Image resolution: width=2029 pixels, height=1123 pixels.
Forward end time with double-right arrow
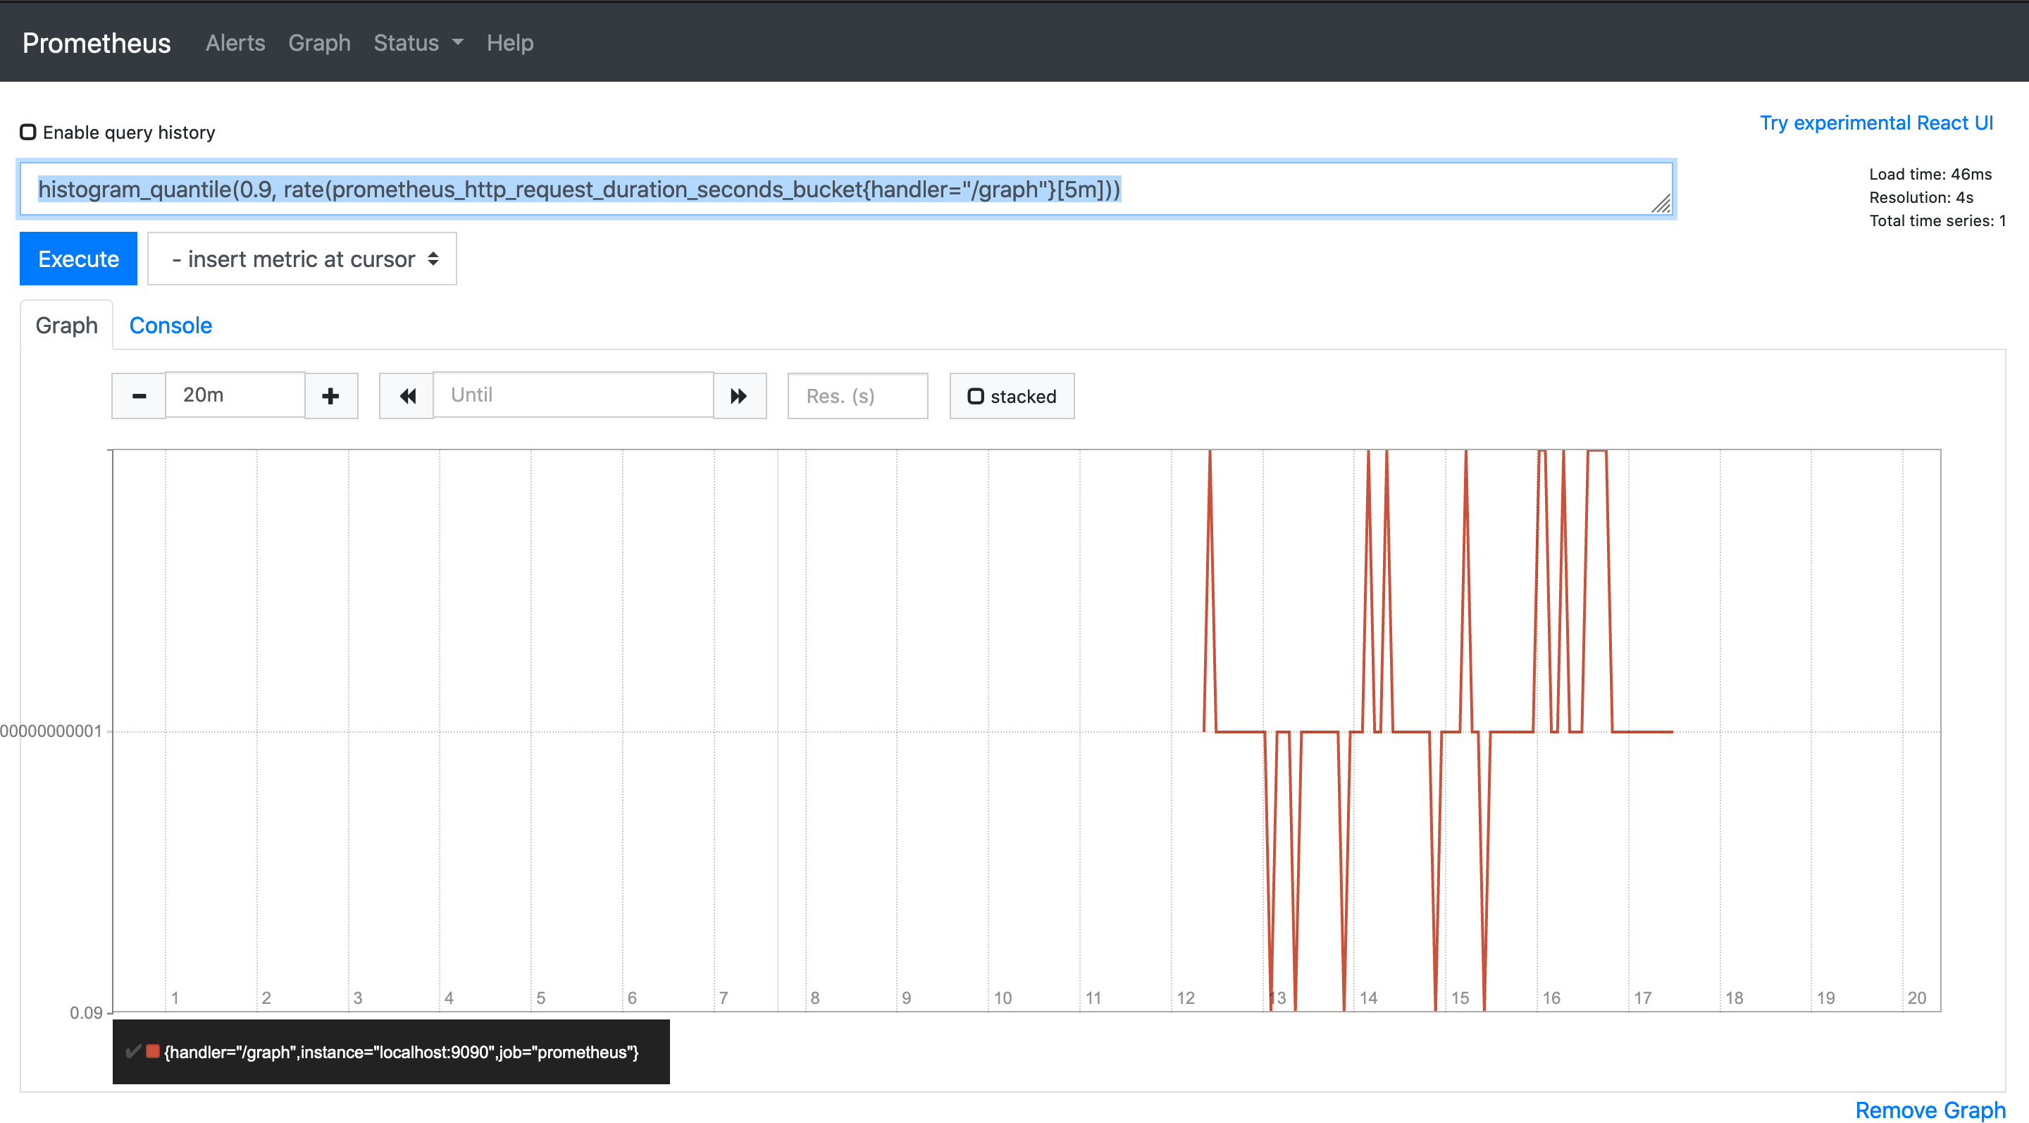739,395
